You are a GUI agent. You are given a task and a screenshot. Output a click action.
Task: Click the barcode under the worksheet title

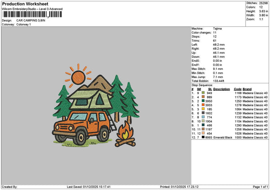click(x=32, y=14)
